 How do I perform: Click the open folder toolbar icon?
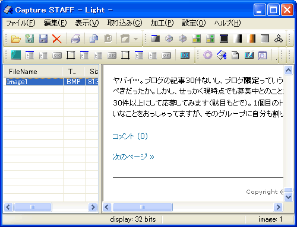tap(16, 39)
